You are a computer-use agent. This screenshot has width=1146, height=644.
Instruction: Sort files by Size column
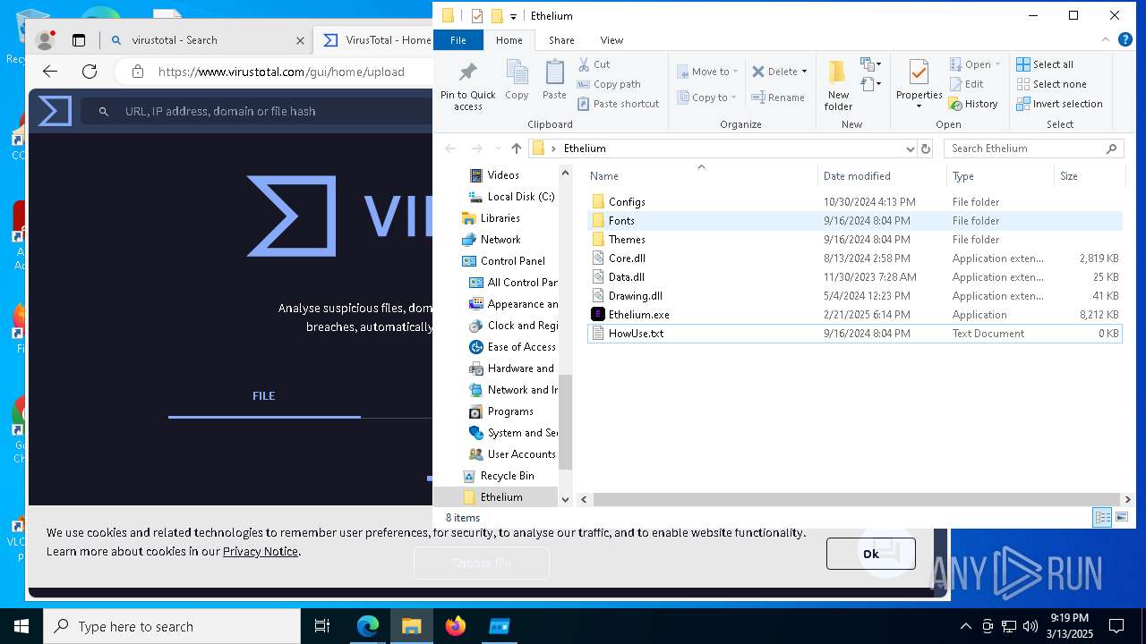click(1088, 176)
